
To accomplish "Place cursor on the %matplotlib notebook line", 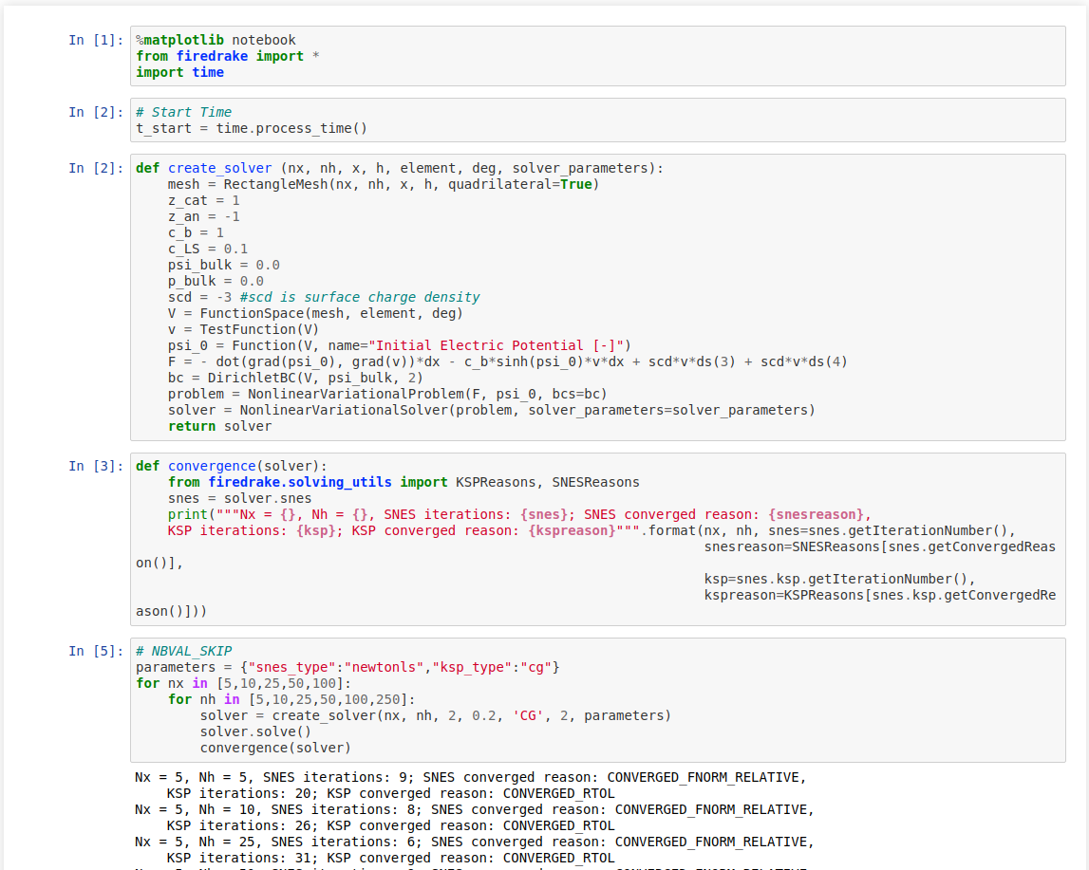I will [x=216, y=40].
